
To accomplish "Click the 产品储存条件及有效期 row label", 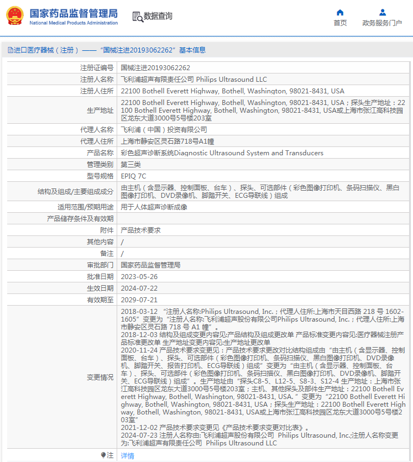I will point(80,219).
